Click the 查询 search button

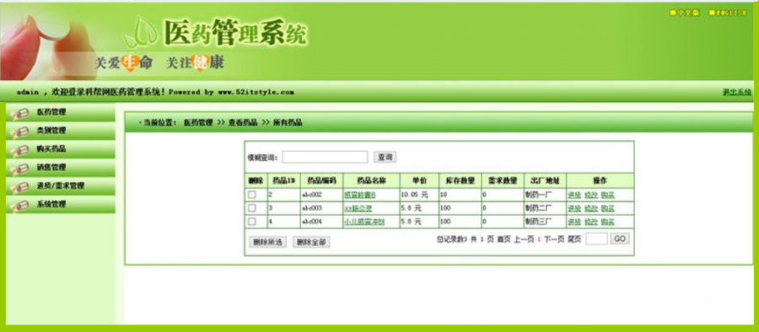point(385,157)
